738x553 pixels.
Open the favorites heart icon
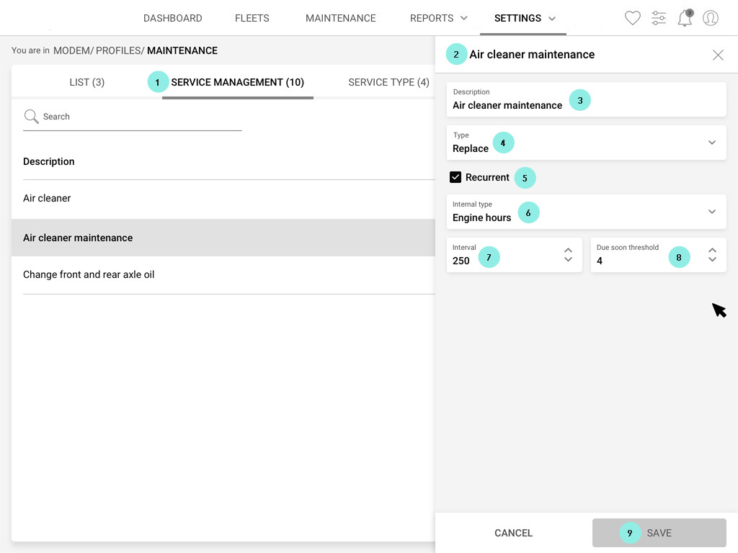[x=632, y=18]
